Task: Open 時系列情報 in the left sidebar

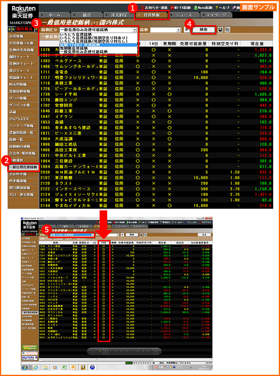Action: 23,85
